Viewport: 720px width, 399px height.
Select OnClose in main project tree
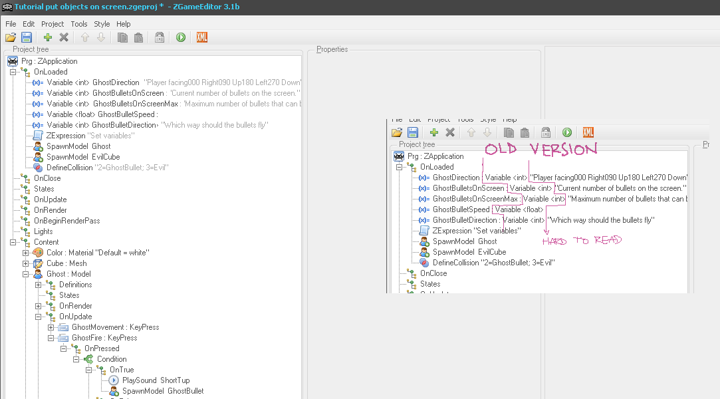47,178
